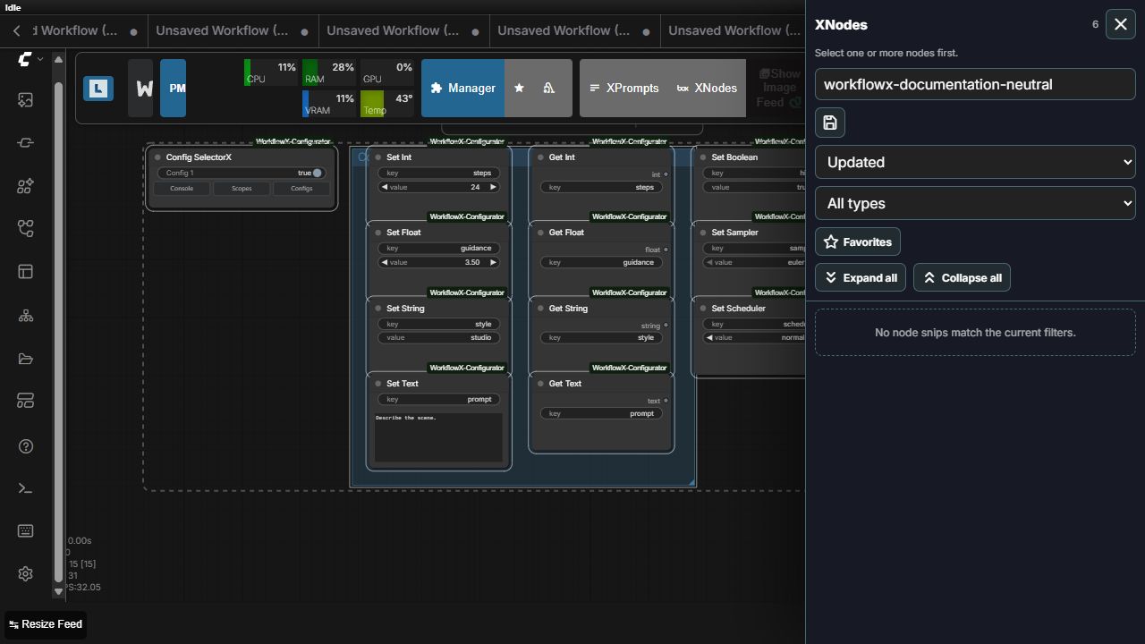Open the keyboard shortcuts icon
The width and height of the screenshot is (1145, 644).
tap(26, 531)
